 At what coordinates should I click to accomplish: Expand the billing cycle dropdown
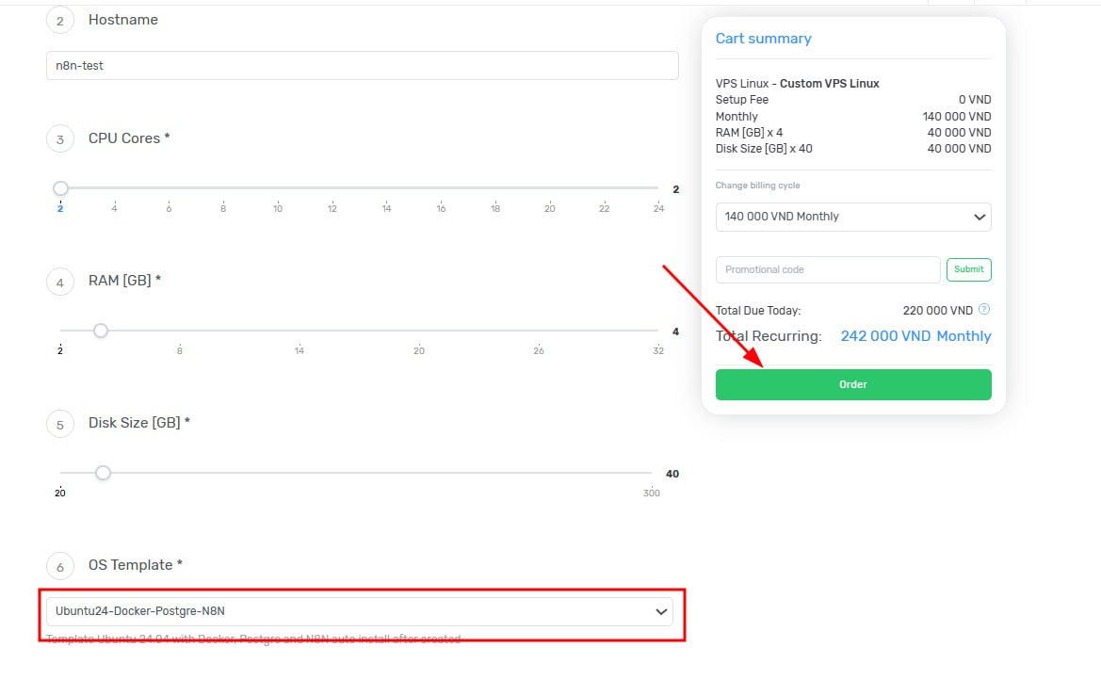click(x=852, y=217)
